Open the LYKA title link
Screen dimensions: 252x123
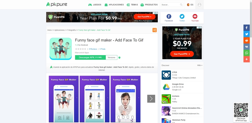[174, 72]
